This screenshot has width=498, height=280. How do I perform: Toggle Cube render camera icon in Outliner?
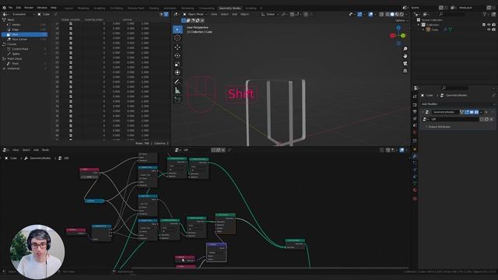pos(493,30)
